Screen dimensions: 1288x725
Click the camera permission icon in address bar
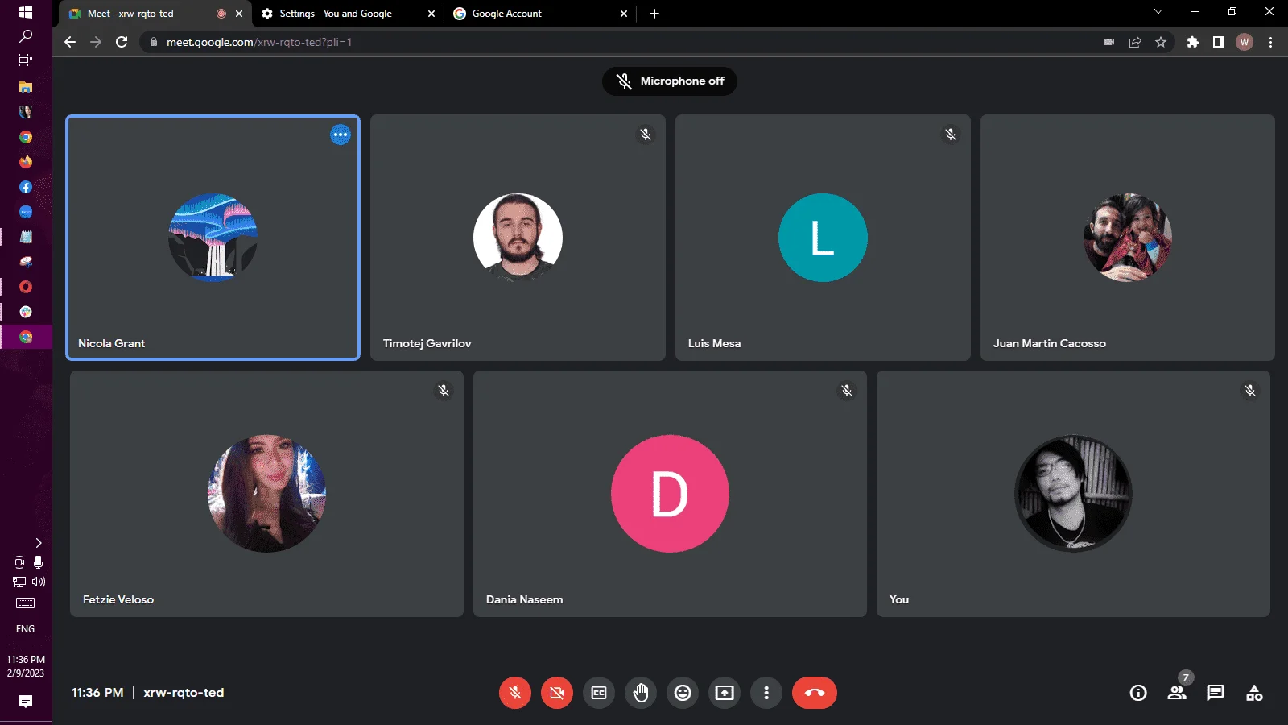[x=1109, y=42]
